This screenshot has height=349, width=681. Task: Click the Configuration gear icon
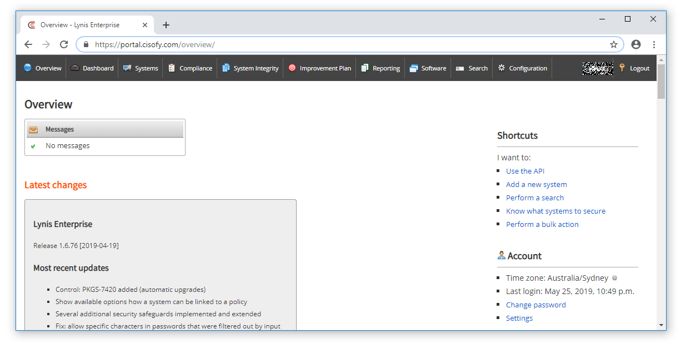click(502, 68)
